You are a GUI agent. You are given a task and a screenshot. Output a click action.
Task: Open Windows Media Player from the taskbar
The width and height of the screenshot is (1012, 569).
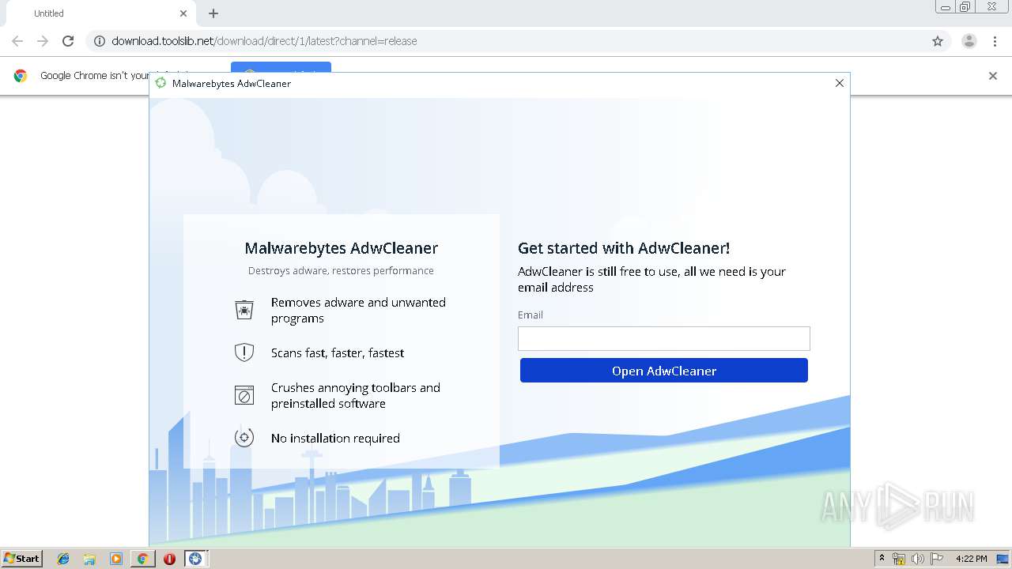coord(116,559)
